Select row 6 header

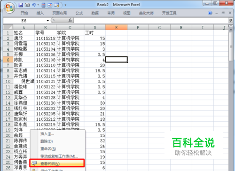click(x=8, y=60)
